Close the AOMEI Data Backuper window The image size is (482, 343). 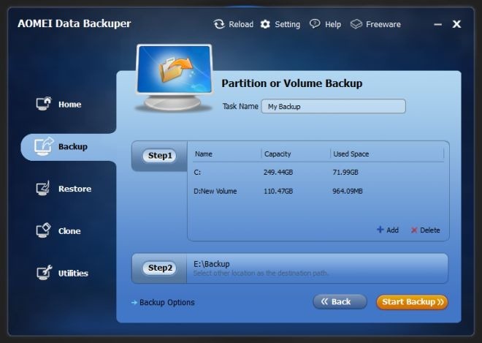coord(456,24)
